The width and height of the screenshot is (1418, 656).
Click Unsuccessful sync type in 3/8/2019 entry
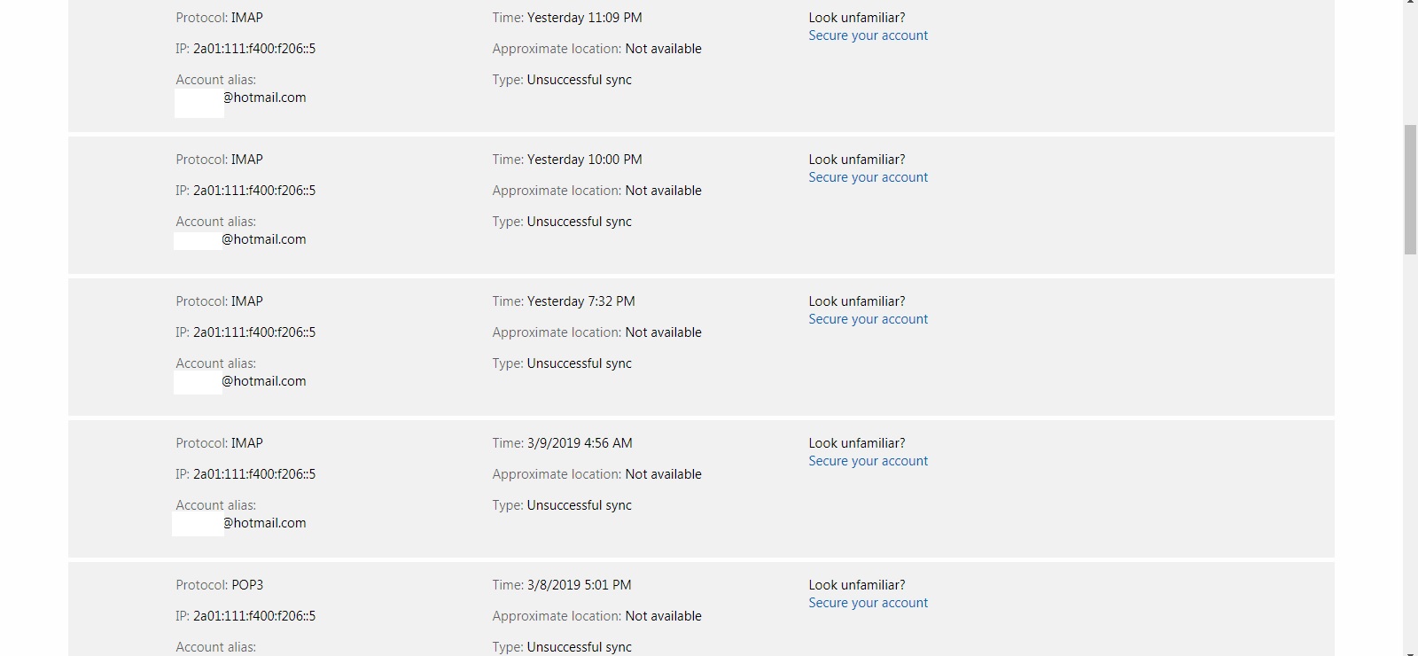(x=580, y=647)
